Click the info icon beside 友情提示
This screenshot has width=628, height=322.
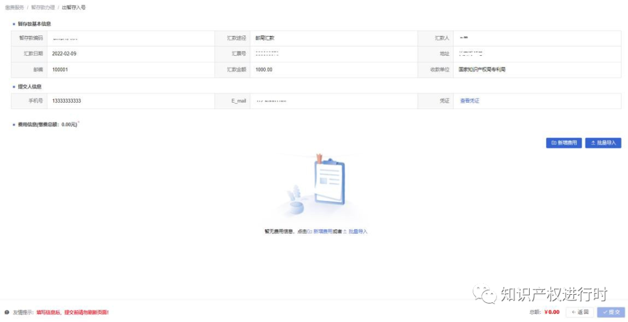pyautogui.click(x=7, y=312)
